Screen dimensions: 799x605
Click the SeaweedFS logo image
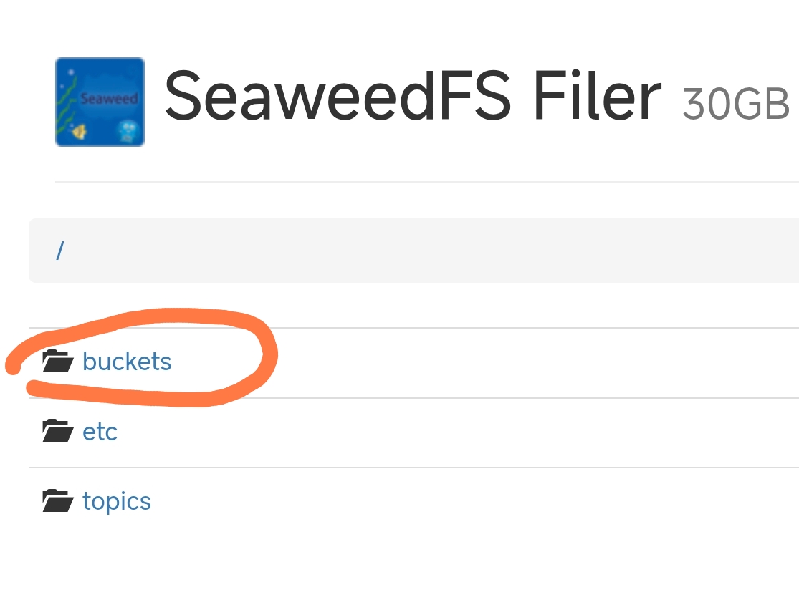(x=100, y=102)
